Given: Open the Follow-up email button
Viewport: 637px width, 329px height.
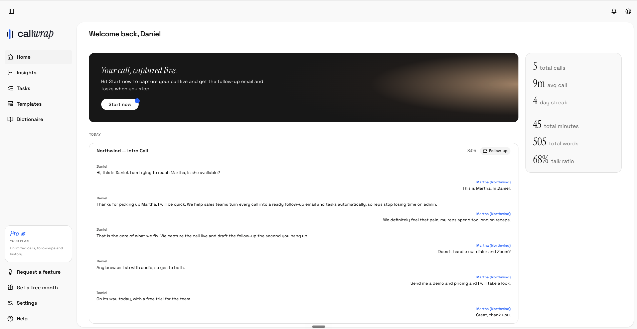Looking at the screenshot, I should click(495, 151).
